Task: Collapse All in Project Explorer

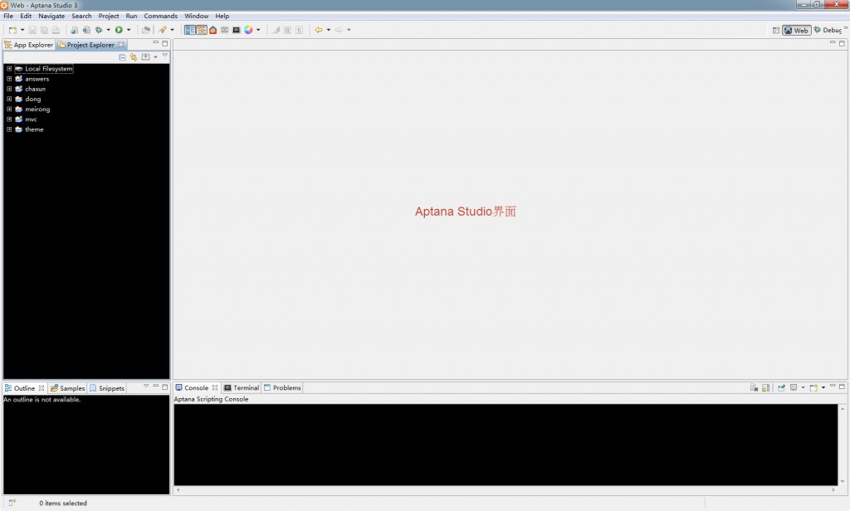Action: tap(122, 56)
